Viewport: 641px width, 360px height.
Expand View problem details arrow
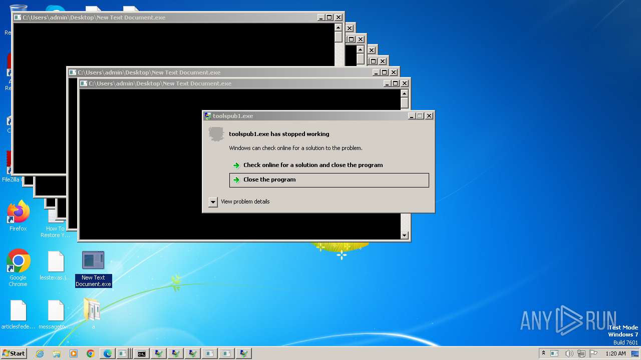point(213,202)
